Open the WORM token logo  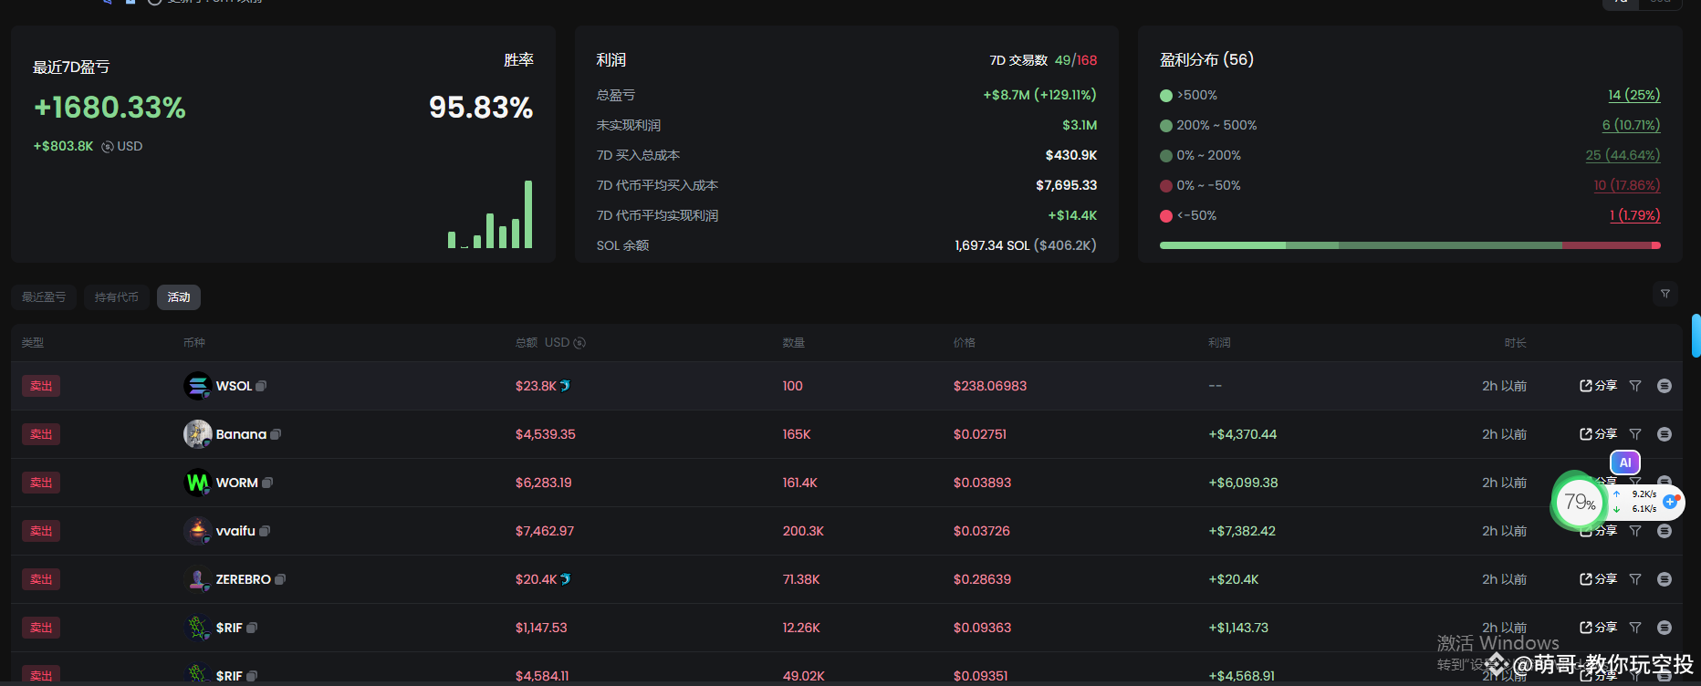point(197,483)
